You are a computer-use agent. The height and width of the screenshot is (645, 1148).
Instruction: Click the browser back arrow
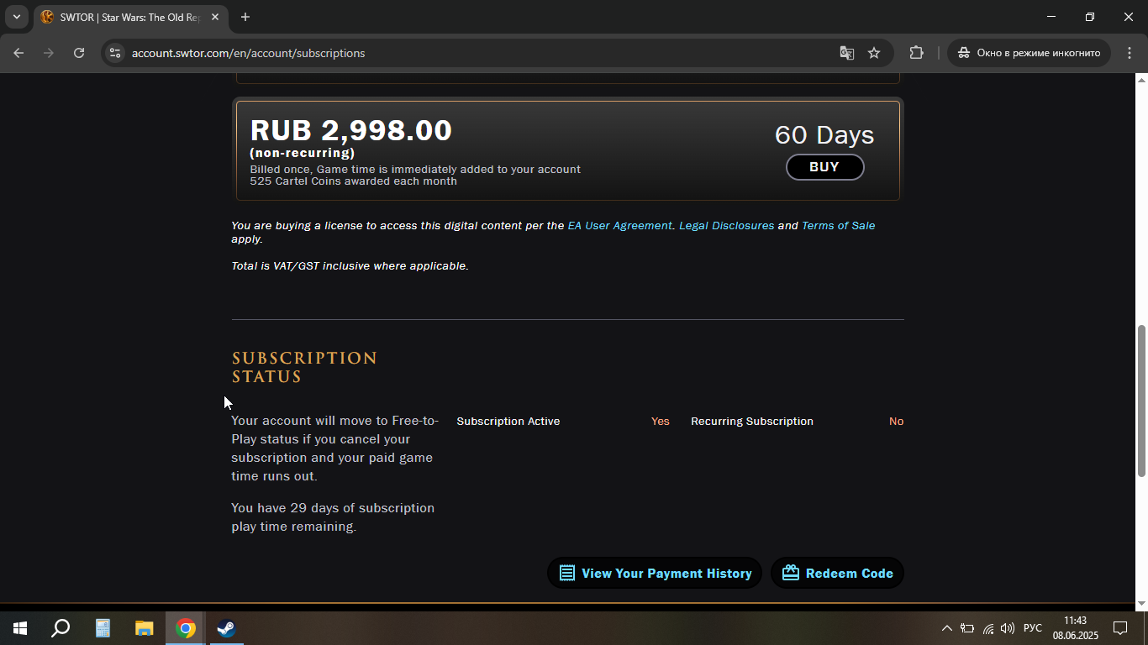tap(18, 53)
